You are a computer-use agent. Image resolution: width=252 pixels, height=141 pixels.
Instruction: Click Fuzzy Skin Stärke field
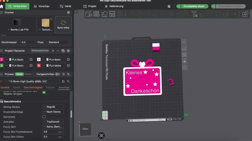[x=53, y=137]
